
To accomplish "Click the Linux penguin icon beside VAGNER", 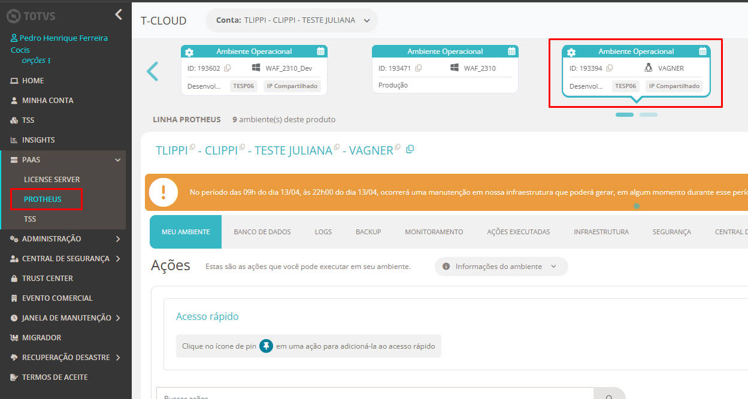I will pos(648,68).
